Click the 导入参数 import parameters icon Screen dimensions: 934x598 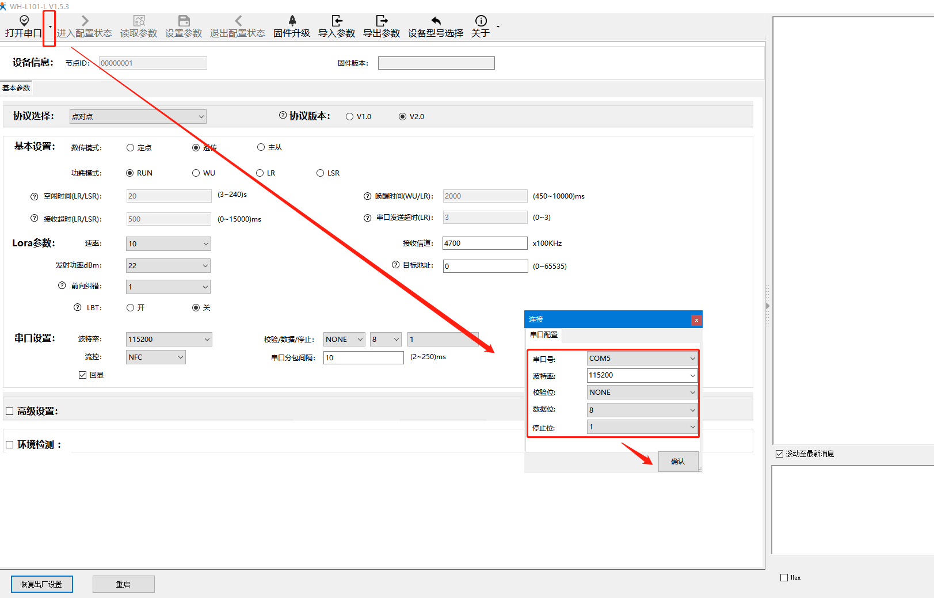tap(337, 21)
